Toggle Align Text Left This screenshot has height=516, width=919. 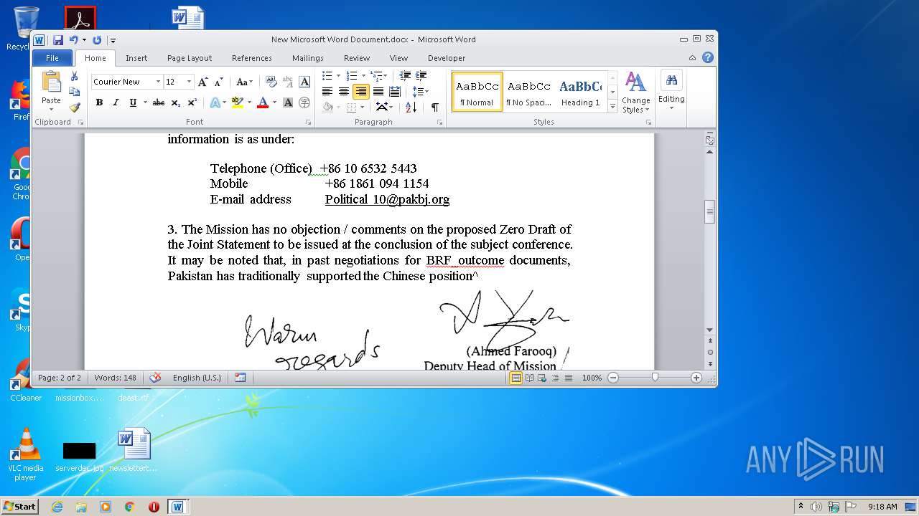pyautogui.click(x=327, y=91)
